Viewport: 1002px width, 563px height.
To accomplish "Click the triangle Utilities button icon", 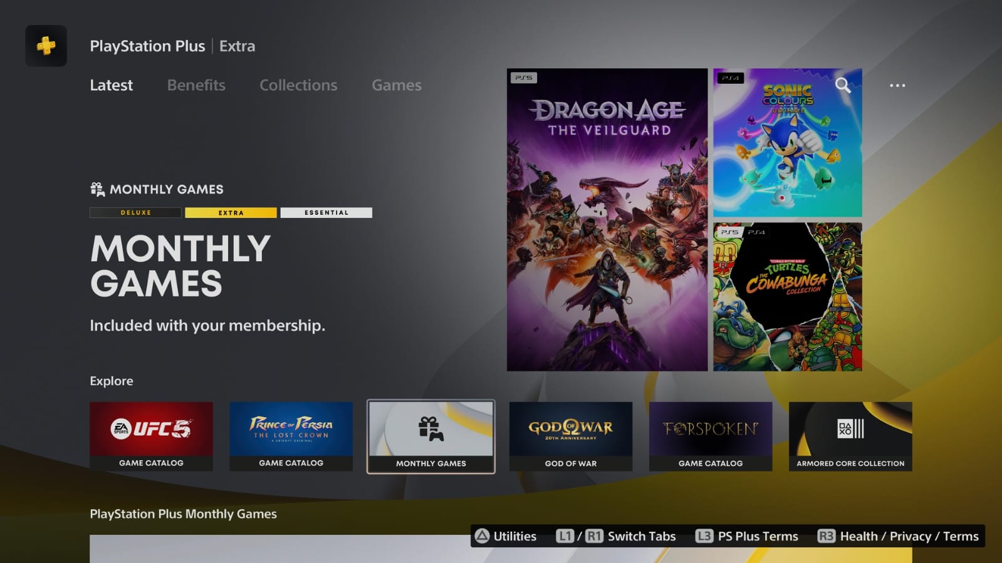I will click(482, 536).
